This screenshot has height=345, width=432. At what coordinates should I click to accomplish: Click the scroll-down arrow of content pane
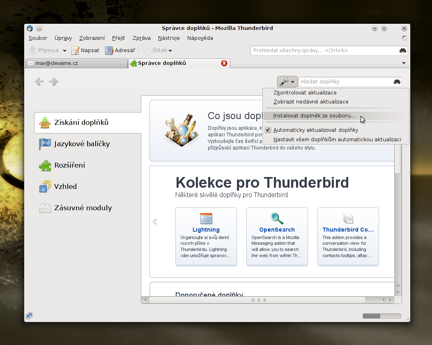coord(398,292)
